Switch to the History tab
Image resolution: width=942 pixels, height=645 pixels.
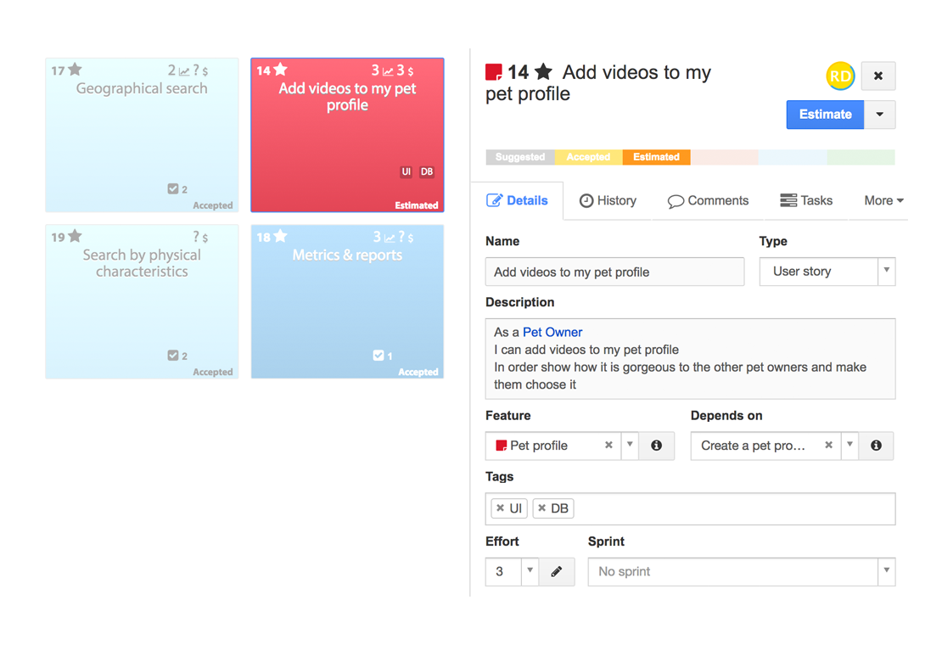608,200
